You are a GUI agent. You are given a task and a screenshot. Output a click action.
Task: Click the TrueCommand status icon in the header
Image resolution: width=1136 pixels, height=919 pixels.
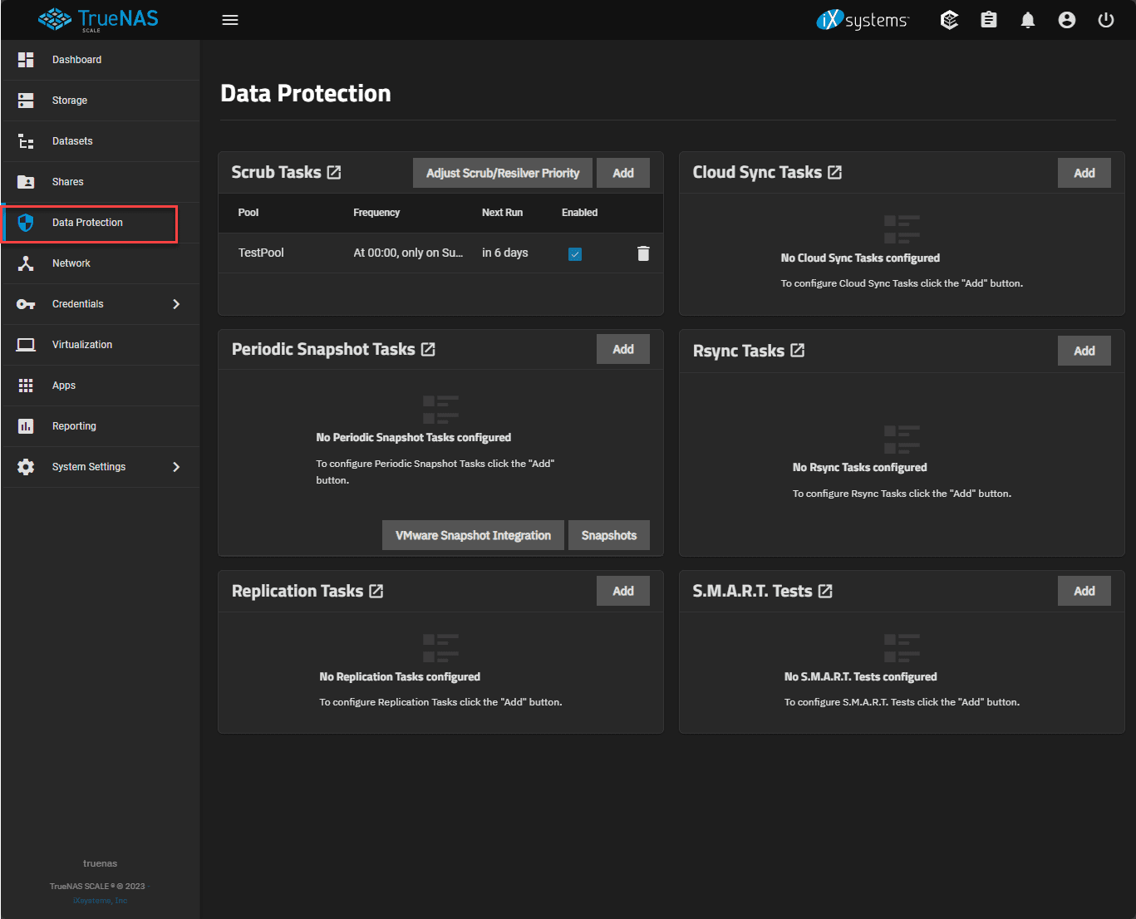[949, 19]
